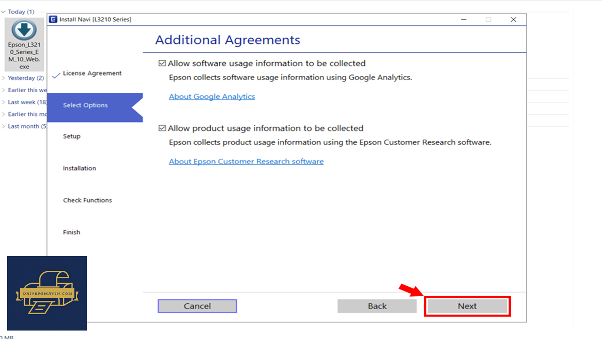Uncheck Allow product usage information checkbox
The image size is (602, 339).
(162, 128)
